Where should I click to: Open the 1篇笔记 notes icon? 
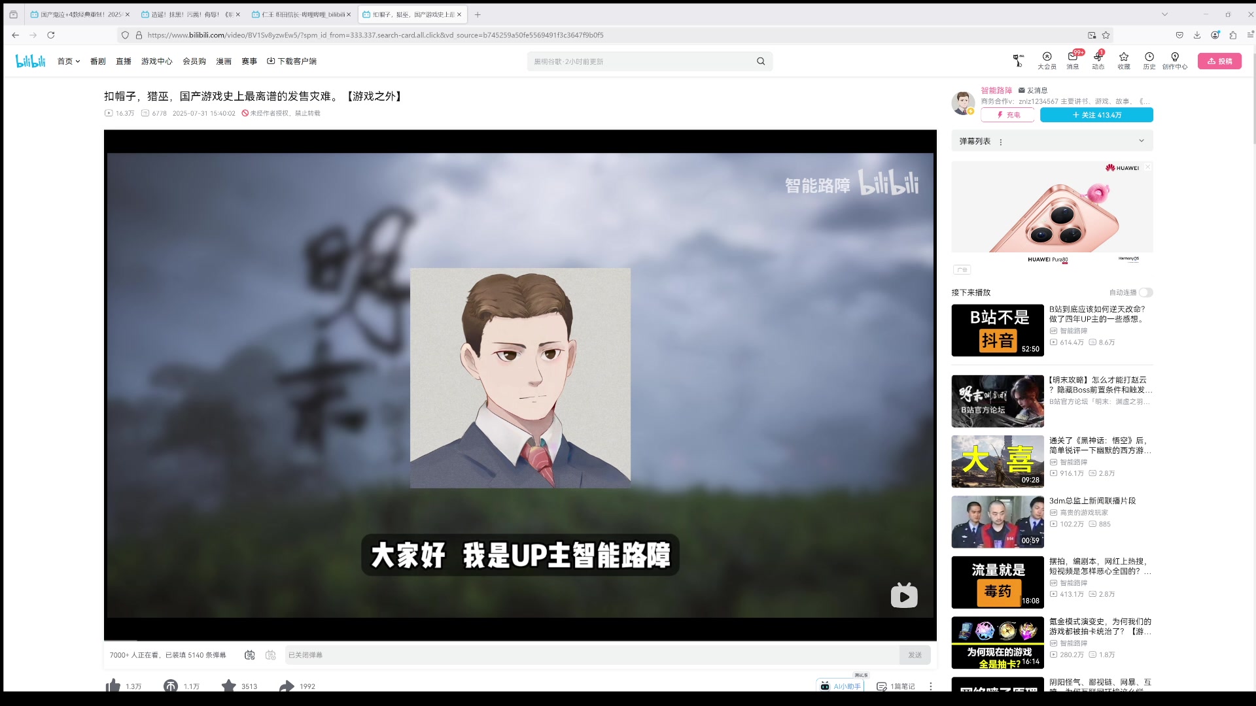point(896,686)
